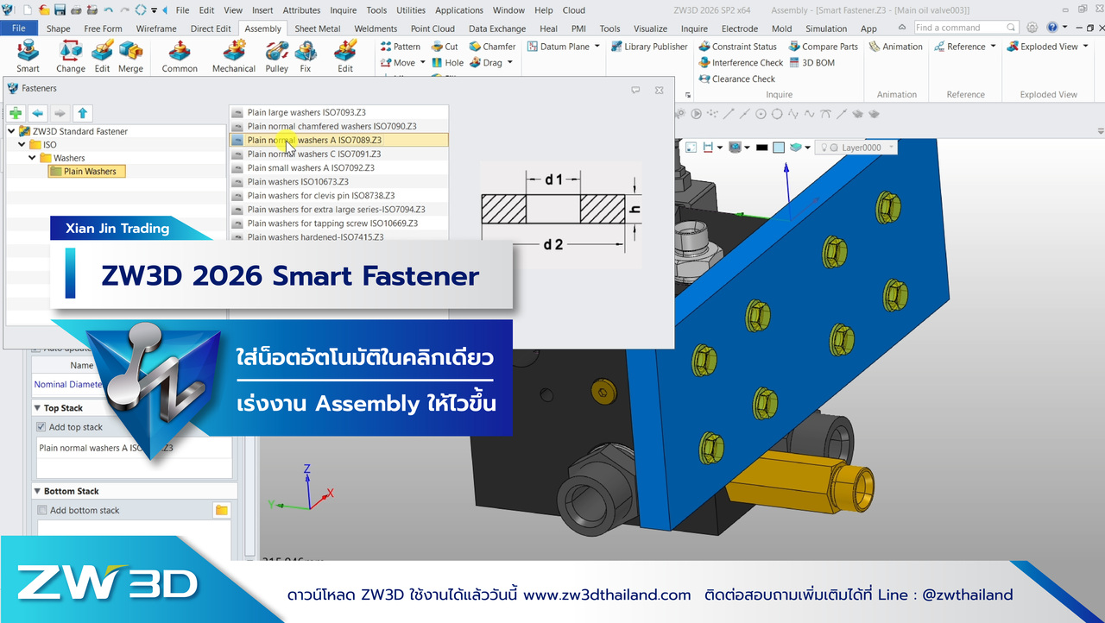Open the settings gear near command search
Screen dimensions: 1105x623
coord(1032,28)
